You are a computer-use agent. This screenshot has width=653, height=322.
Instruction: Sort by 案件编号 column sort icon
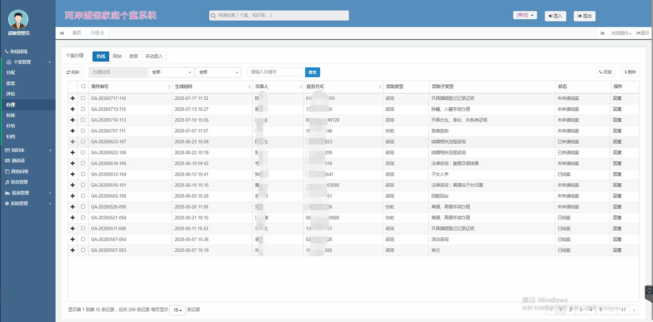(x=169, y=87)
